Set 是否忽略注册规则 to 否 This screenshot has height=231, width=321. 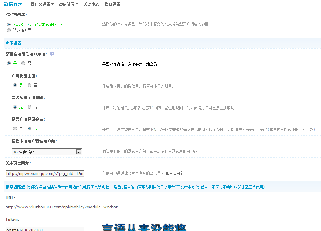(29, 107)
